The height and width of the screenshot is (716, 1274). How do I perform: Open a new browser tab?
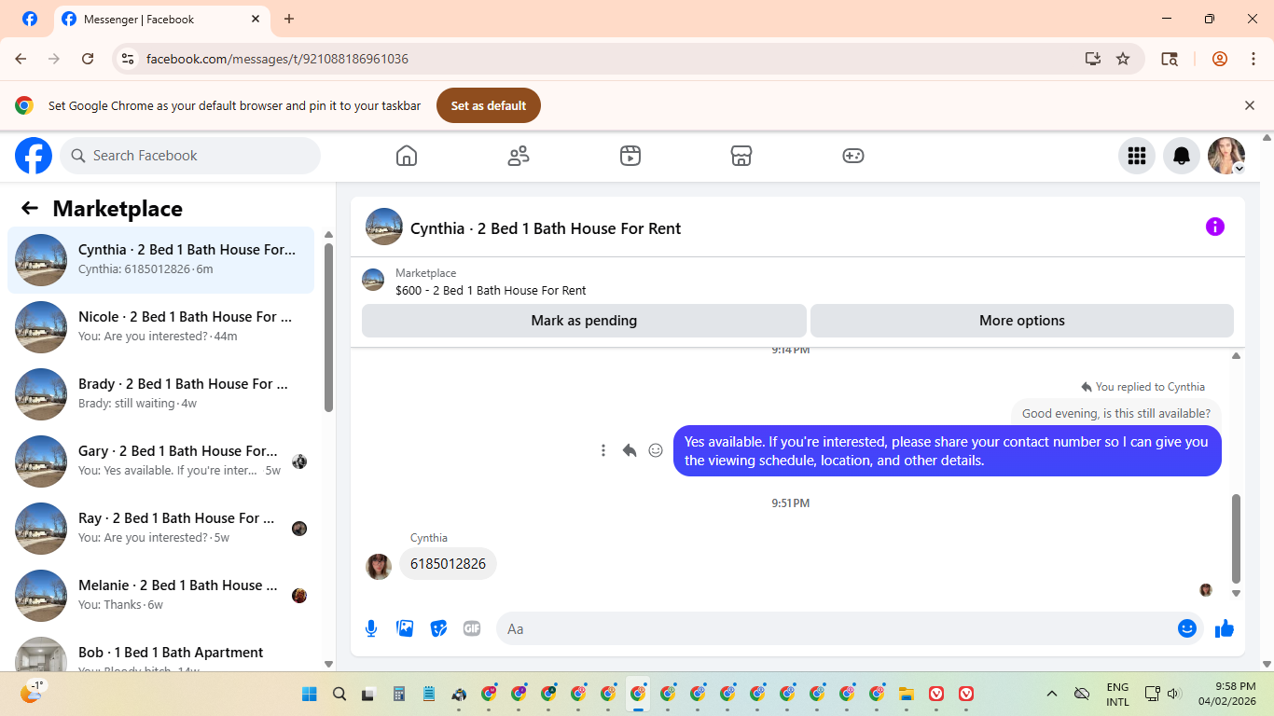click(289, 19)
